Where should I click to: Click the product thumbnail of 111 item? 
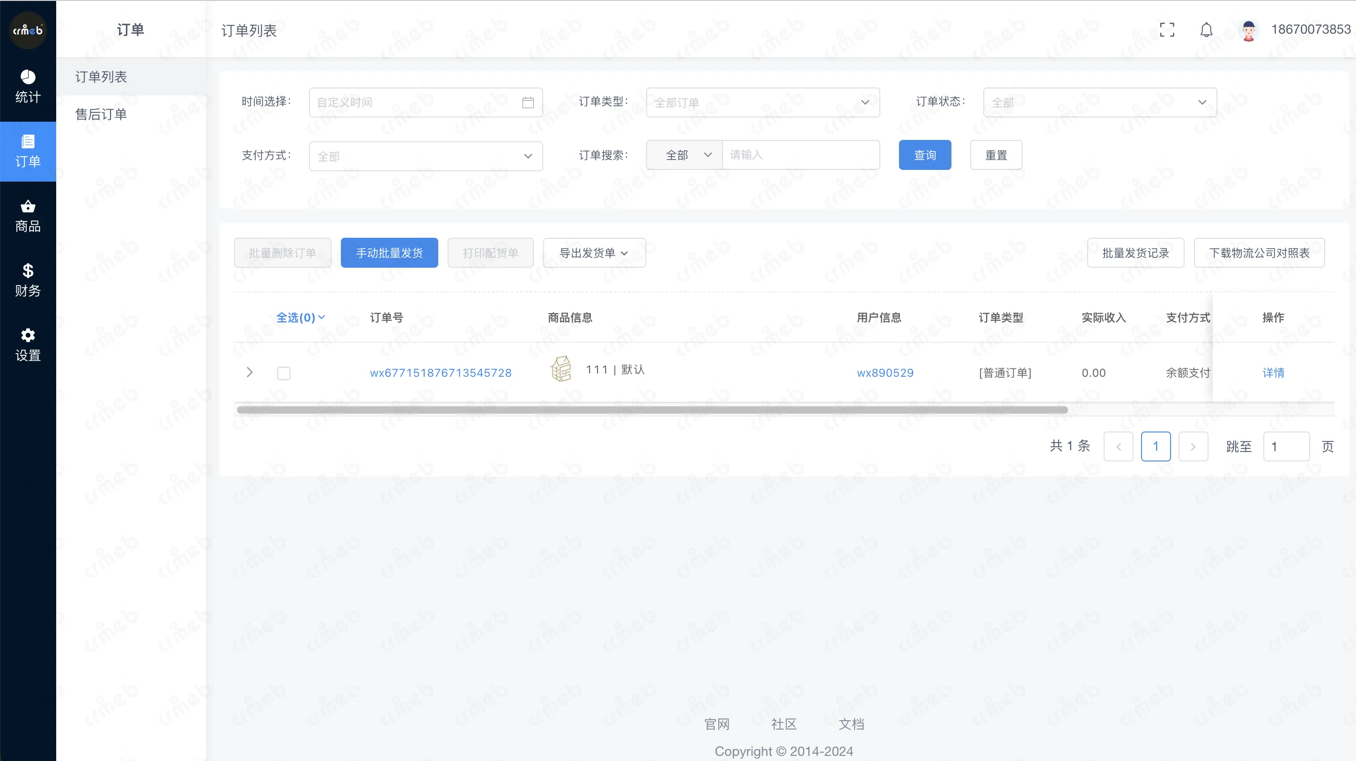pos(560,369)
